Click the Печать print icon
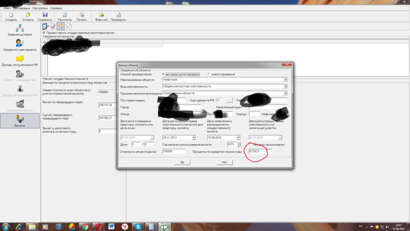This screenshot has width=410, height=231. 81,16
